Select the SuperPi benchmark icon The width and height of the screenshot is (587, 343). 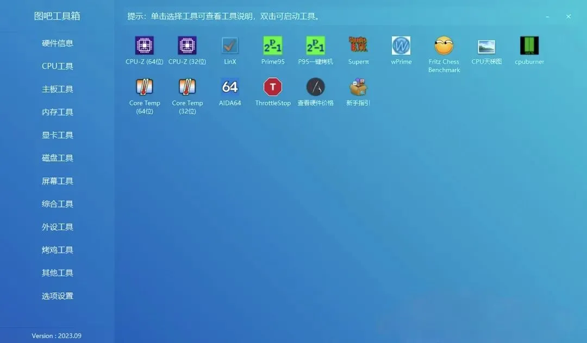point(358,47)
